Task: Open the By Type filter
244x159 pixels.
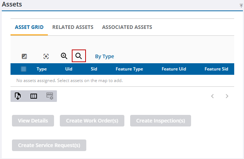Action: point(104,56)
